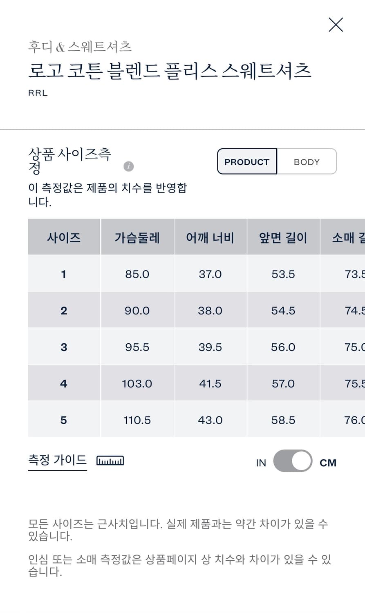Open the 측정 가이드 link
This screenshot has height=613, width=365.
pyautogui.click(x=57, y=460)
